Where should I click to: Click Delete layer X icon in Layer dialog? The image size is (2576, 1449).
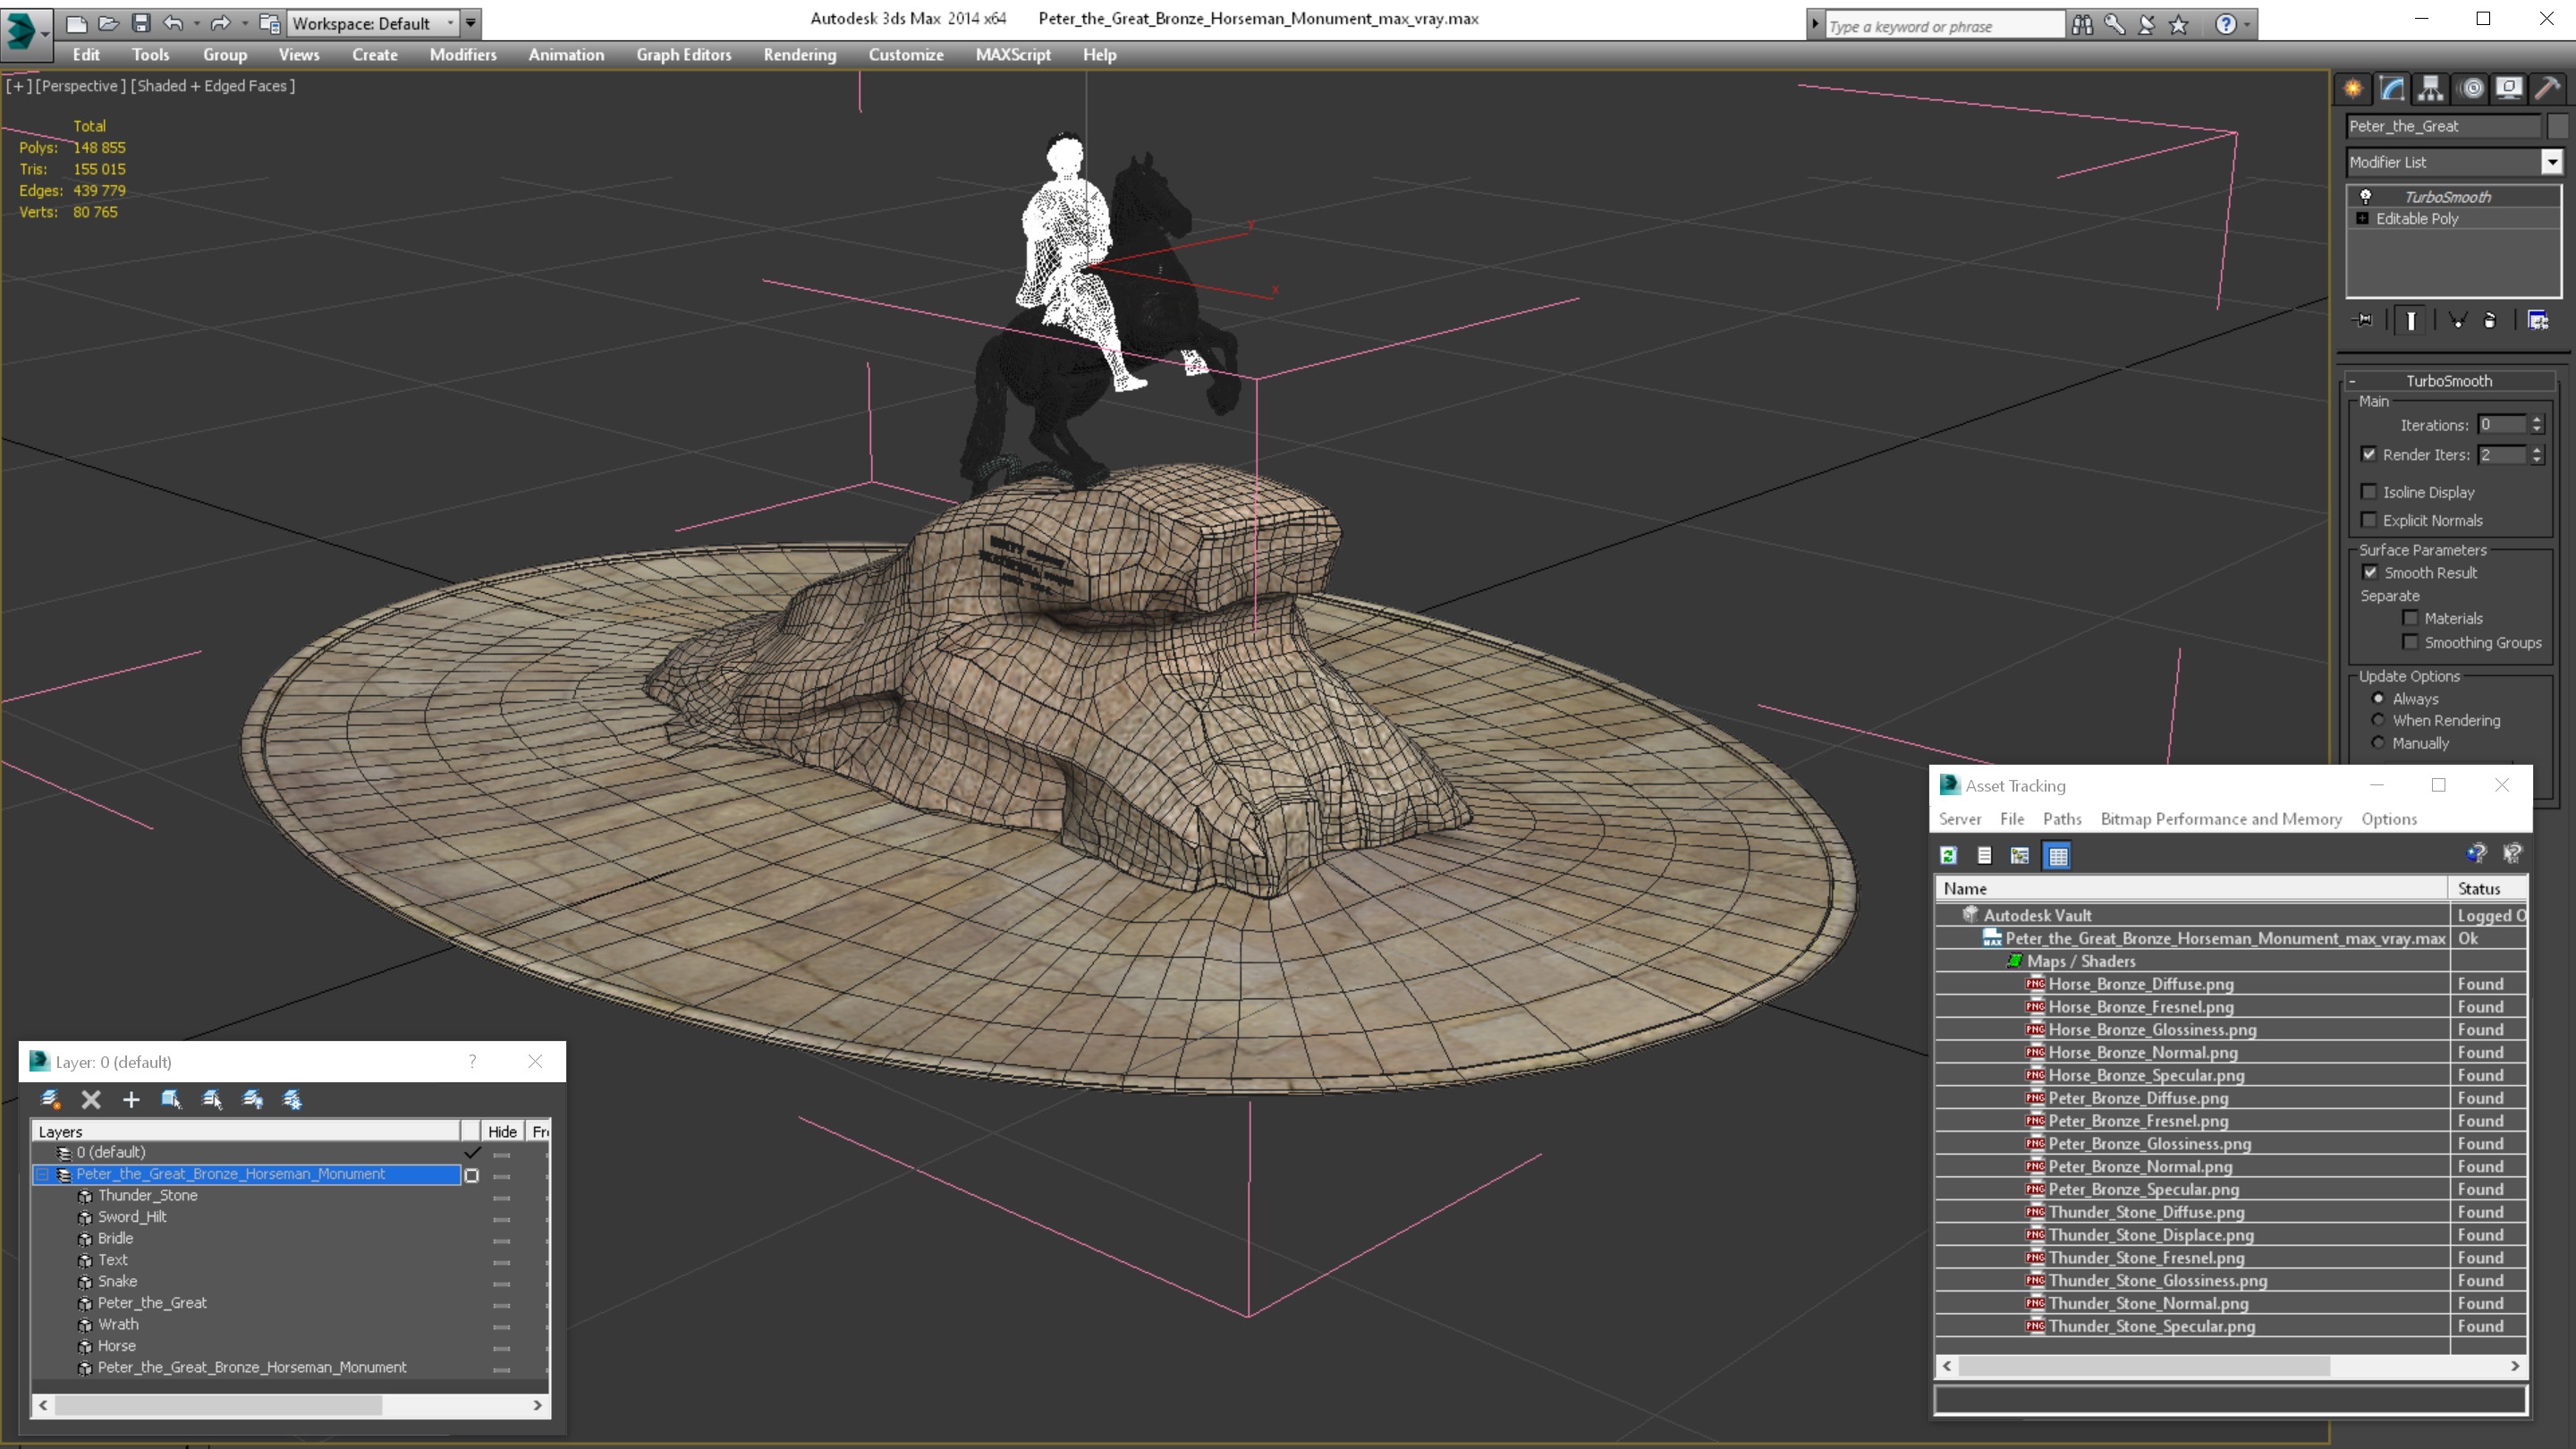tap(91, 1100)
